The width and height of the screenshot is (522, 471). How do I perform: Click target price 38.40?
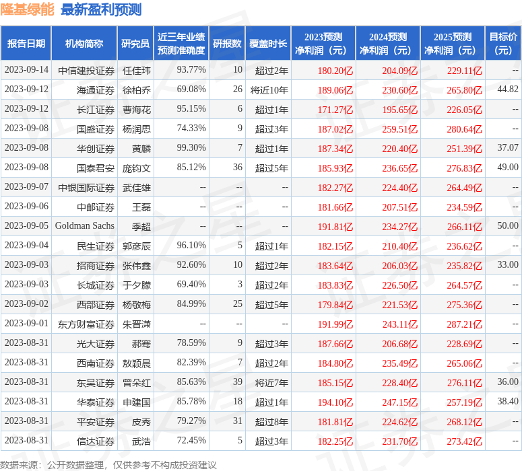pos(508,402)
